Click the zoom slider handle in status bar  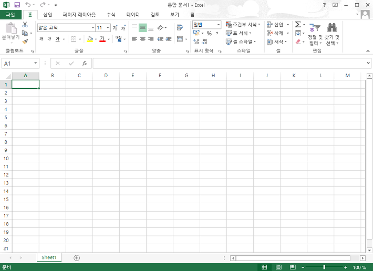[324, 267]
